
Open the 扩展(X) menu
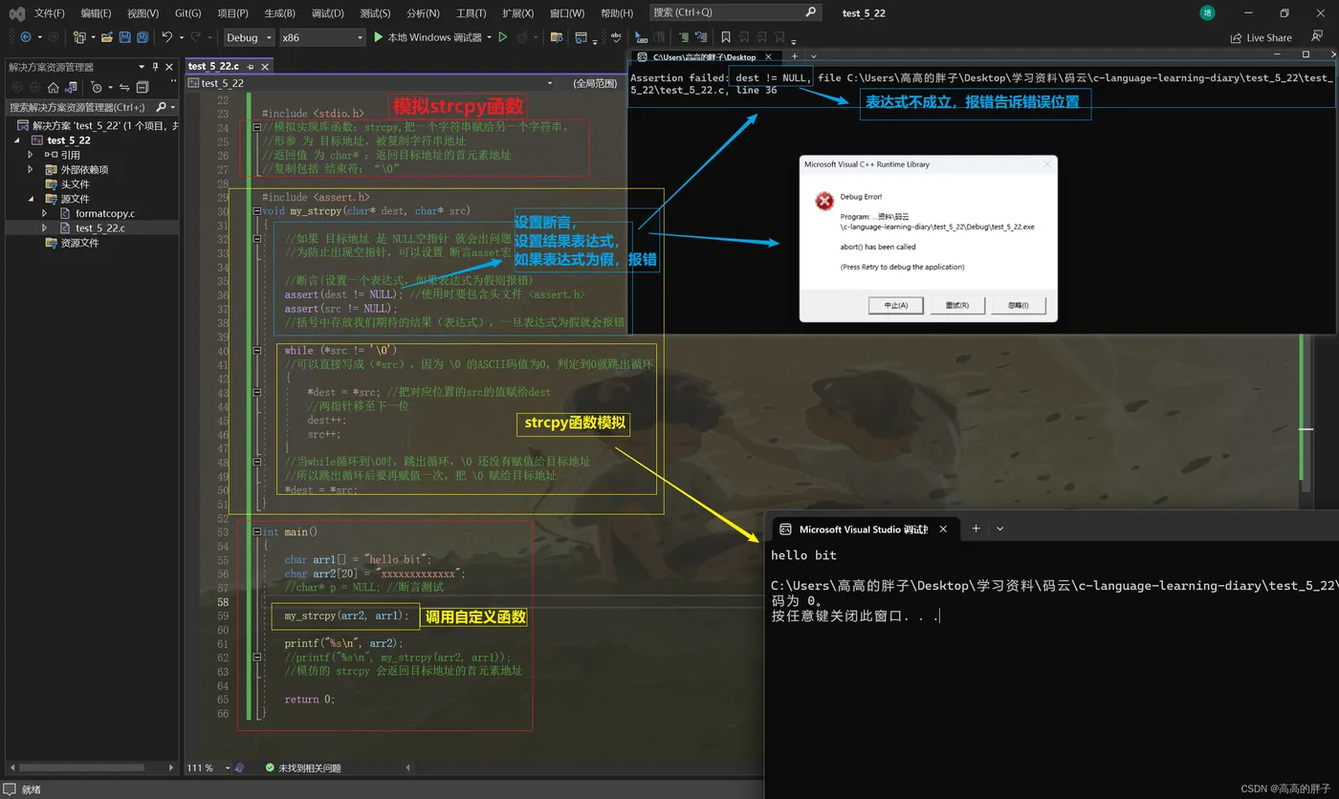point(517,12)
